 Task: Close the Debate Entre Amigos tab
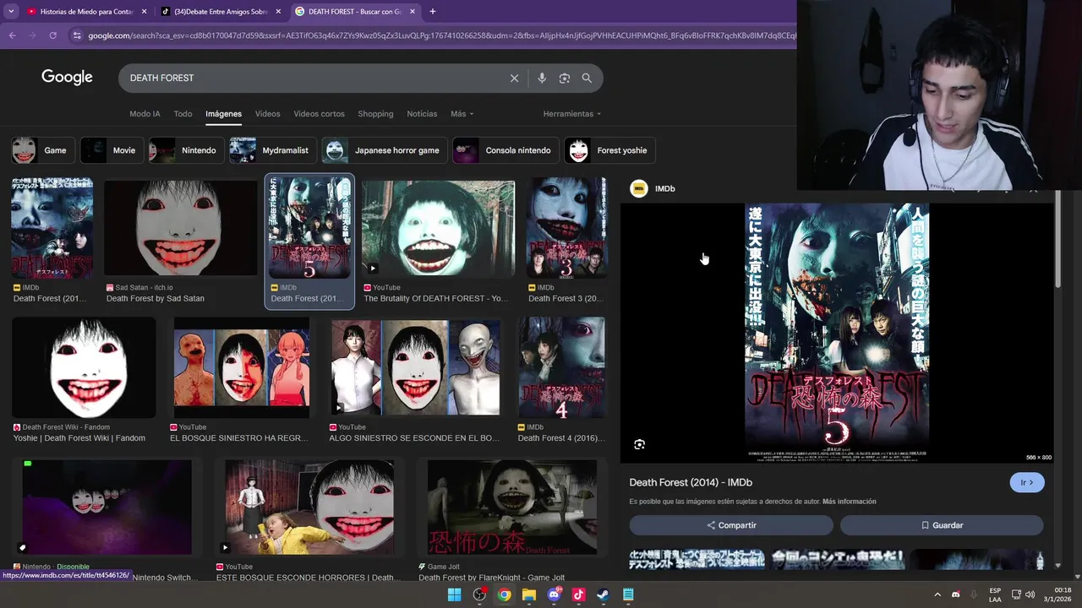(x=278, y=12)
